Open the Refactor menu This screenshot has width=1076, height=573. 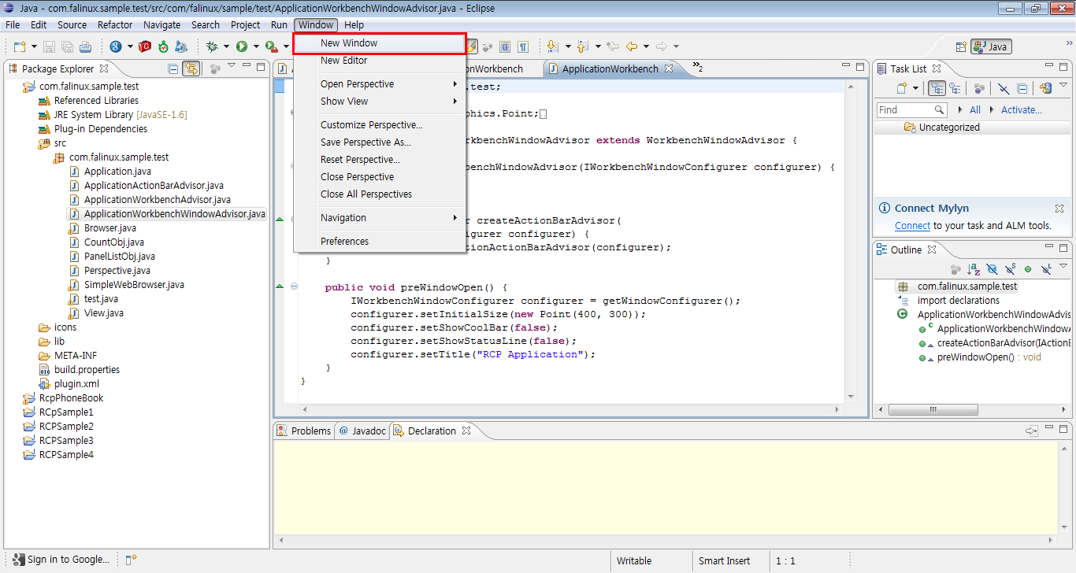[115, 24]
